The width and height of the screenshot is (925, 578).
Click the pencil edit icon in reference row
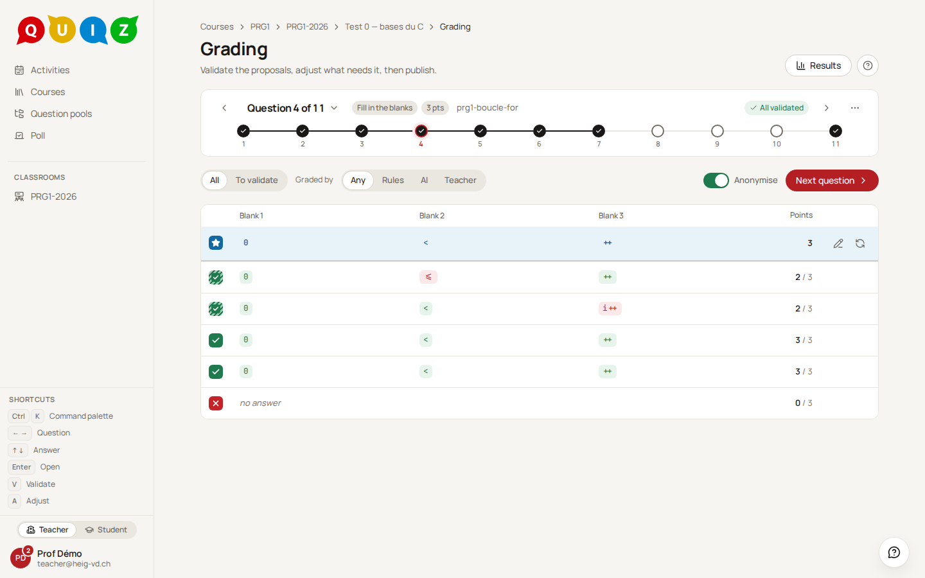838,243
